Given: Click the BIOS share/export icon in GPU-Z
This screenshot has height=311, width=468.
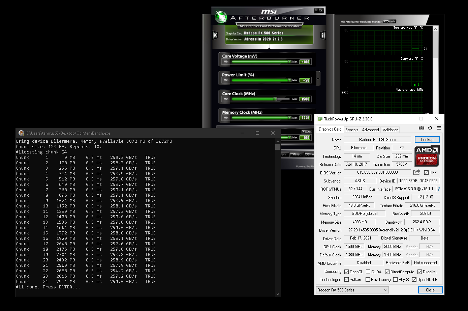Looking at the screenshot, I should click(x=417, y=172).
